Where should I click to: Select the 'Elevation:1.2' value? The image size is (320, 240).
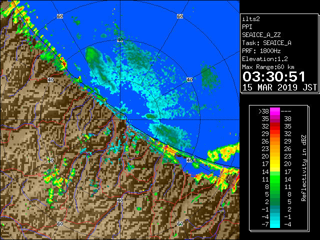pos(265,59)
